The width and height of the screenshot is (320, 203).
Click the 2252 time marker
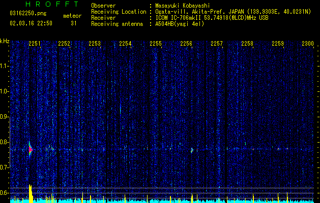tap(64, 44)
